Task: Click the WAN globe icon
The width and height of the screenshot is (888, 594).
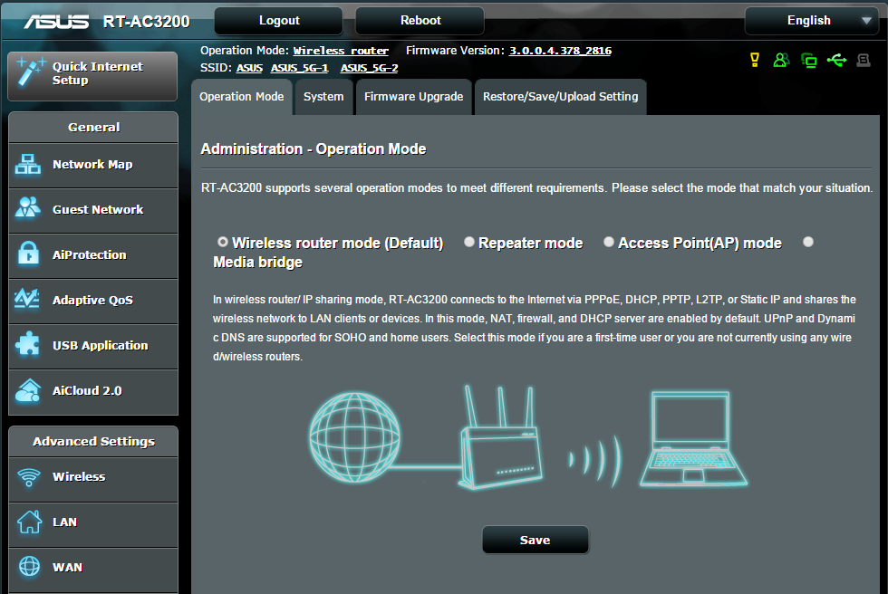Action: [29, 566]
